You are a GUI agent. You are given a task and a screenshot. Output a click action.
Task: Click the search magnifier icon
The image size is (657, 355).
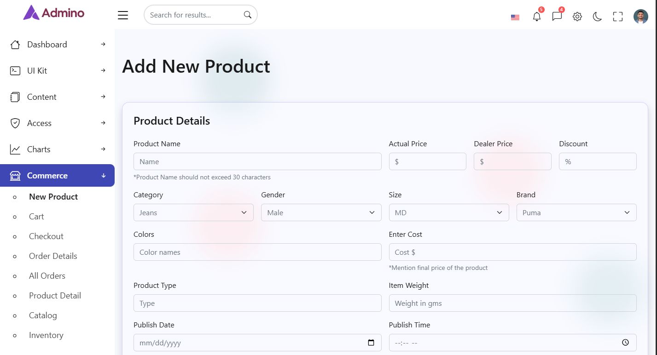(248, 15)
